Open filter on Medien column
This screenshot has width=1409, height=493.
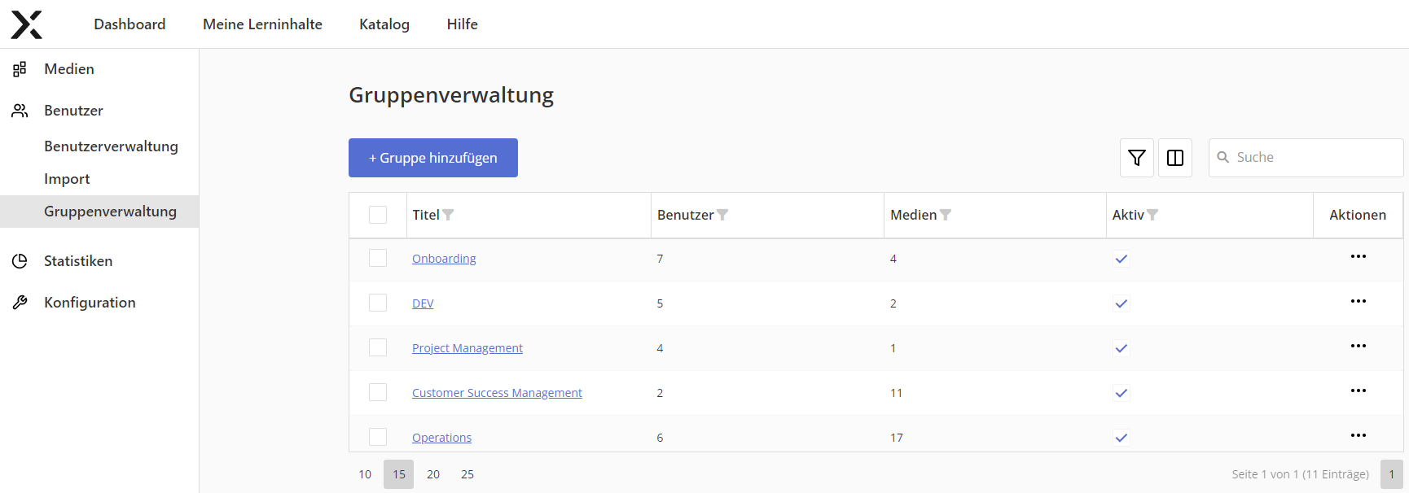pos(946,215)
